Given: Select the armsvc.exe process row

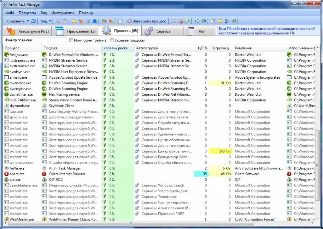Looking at the screenshot, I should pos(159,77).
